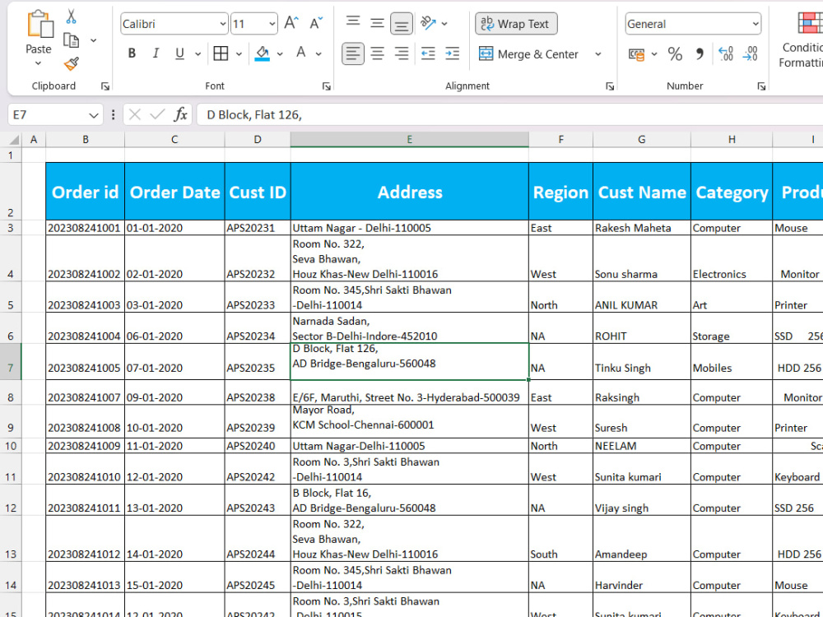Expand the Name Box dropdown arrow

pos(94,115)
